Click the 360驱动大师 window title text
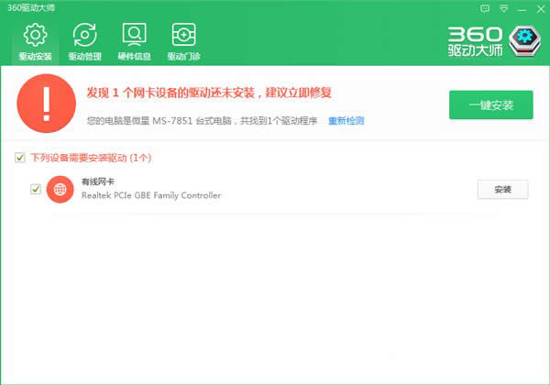The width and height of the screenshot is (550, 385). (29, 6)
